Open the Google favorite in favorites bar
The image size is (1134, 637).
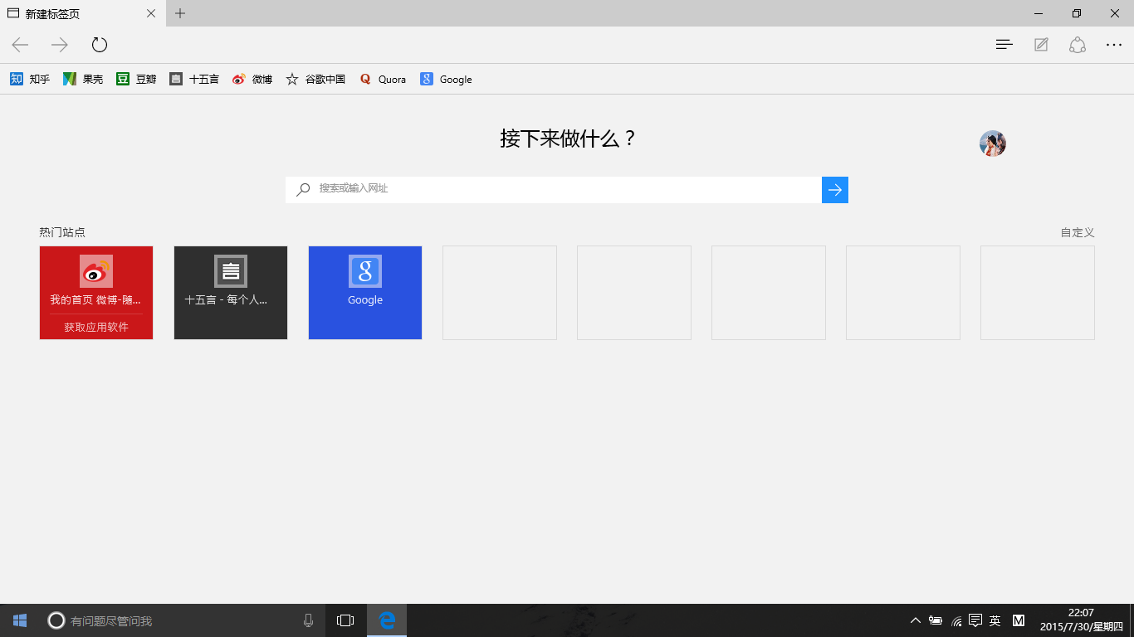(x=446, y=80)
